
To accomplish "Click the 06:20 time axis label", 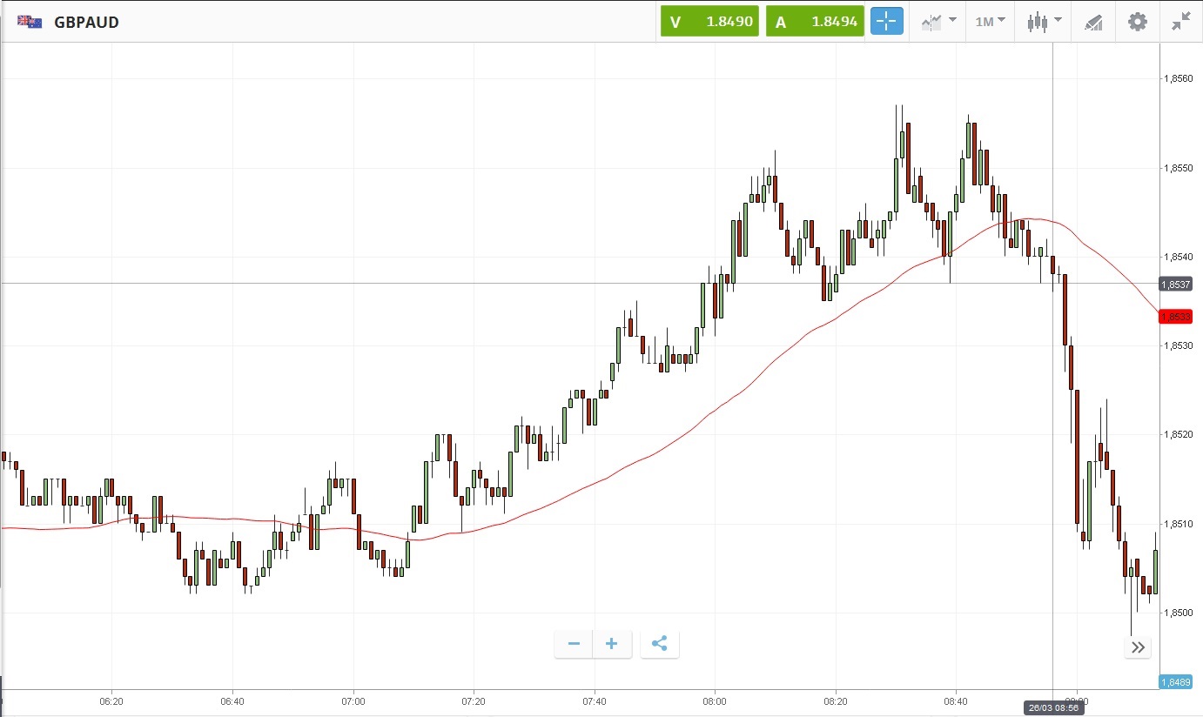I will coord(111,700).
